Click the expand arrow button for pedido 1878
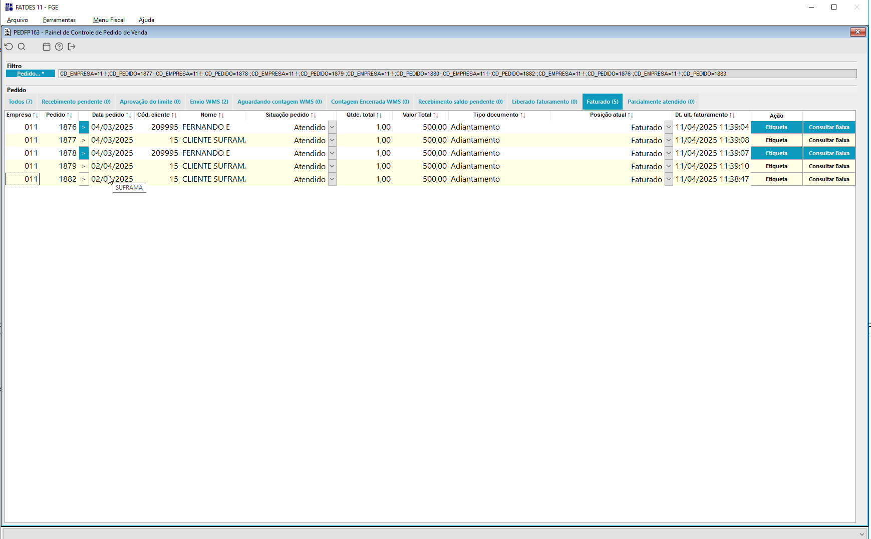The width and height of the screenshot is (871, 539). (x=84, y=153)
